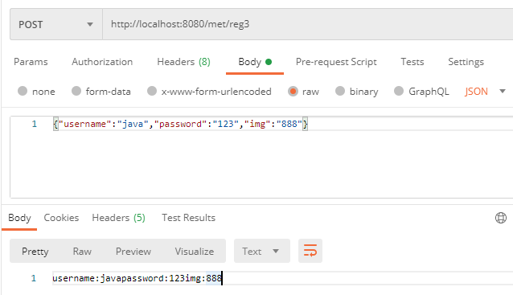Open the Visualize response view
Viewport: 513px width, 295px height.
click(x=194, y=251)
